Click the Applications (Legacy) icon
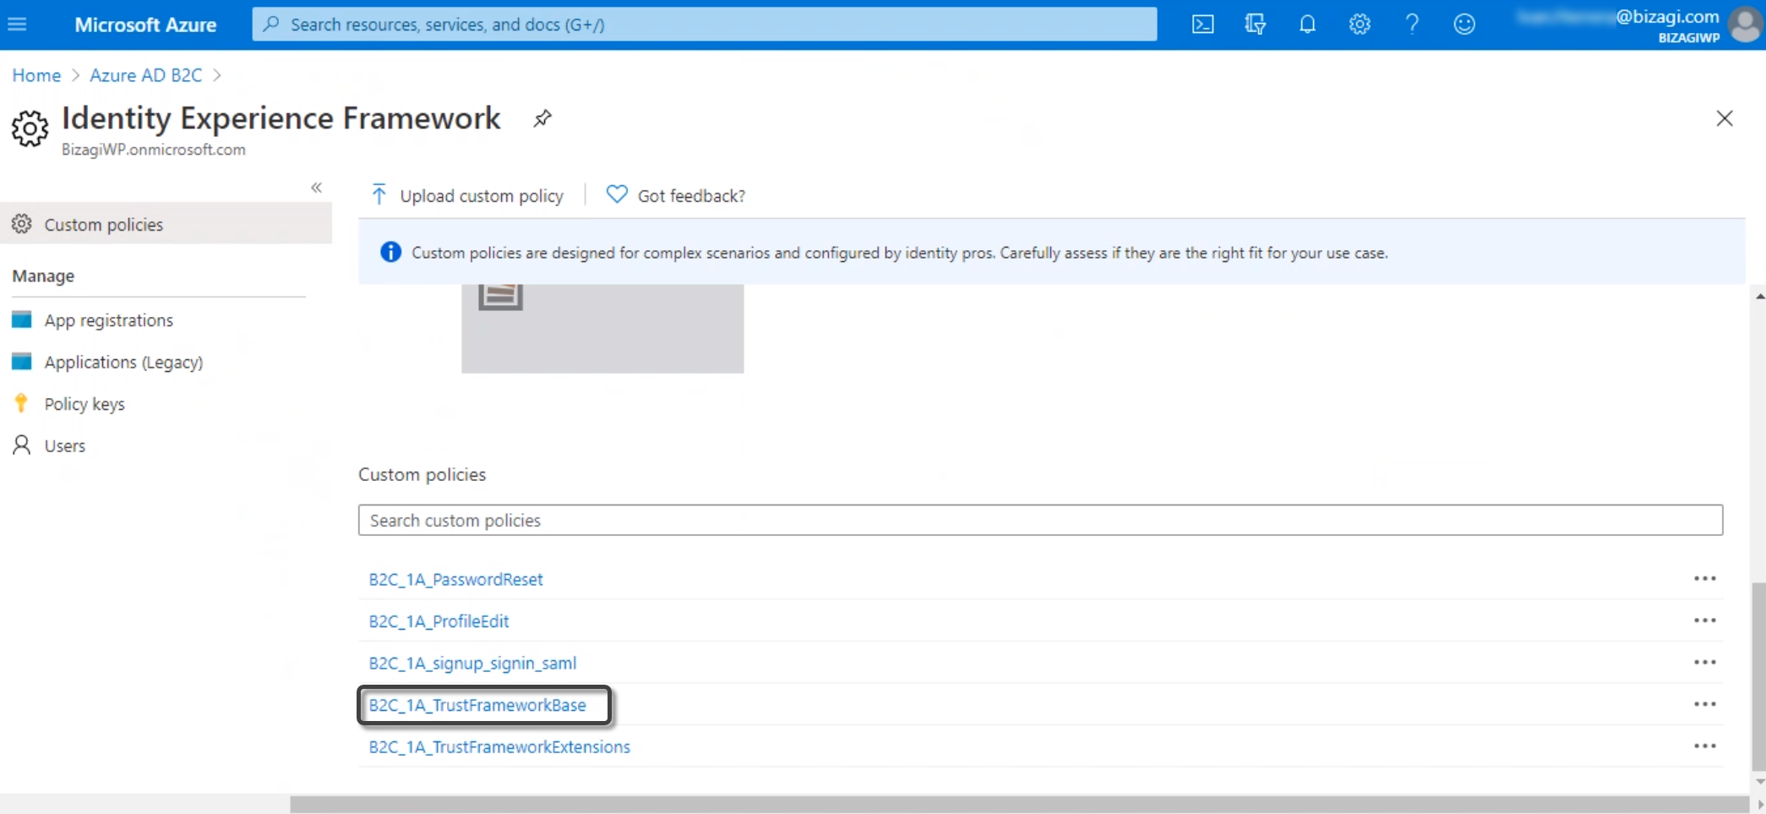Image resolution: width=1766 pixels, height=814 pixels. (22, 361)
